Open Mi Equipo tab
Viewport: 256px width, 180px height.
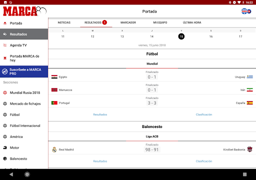[x=160, y=22]
